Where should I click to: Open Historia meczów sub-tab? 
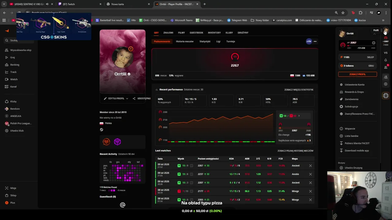point(185,41)
